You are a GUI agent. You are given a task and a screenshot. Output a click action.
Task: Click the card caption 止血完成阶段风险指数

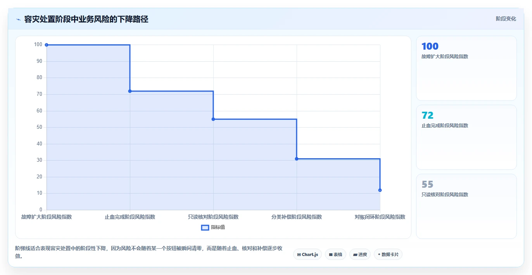click(445, 126)
